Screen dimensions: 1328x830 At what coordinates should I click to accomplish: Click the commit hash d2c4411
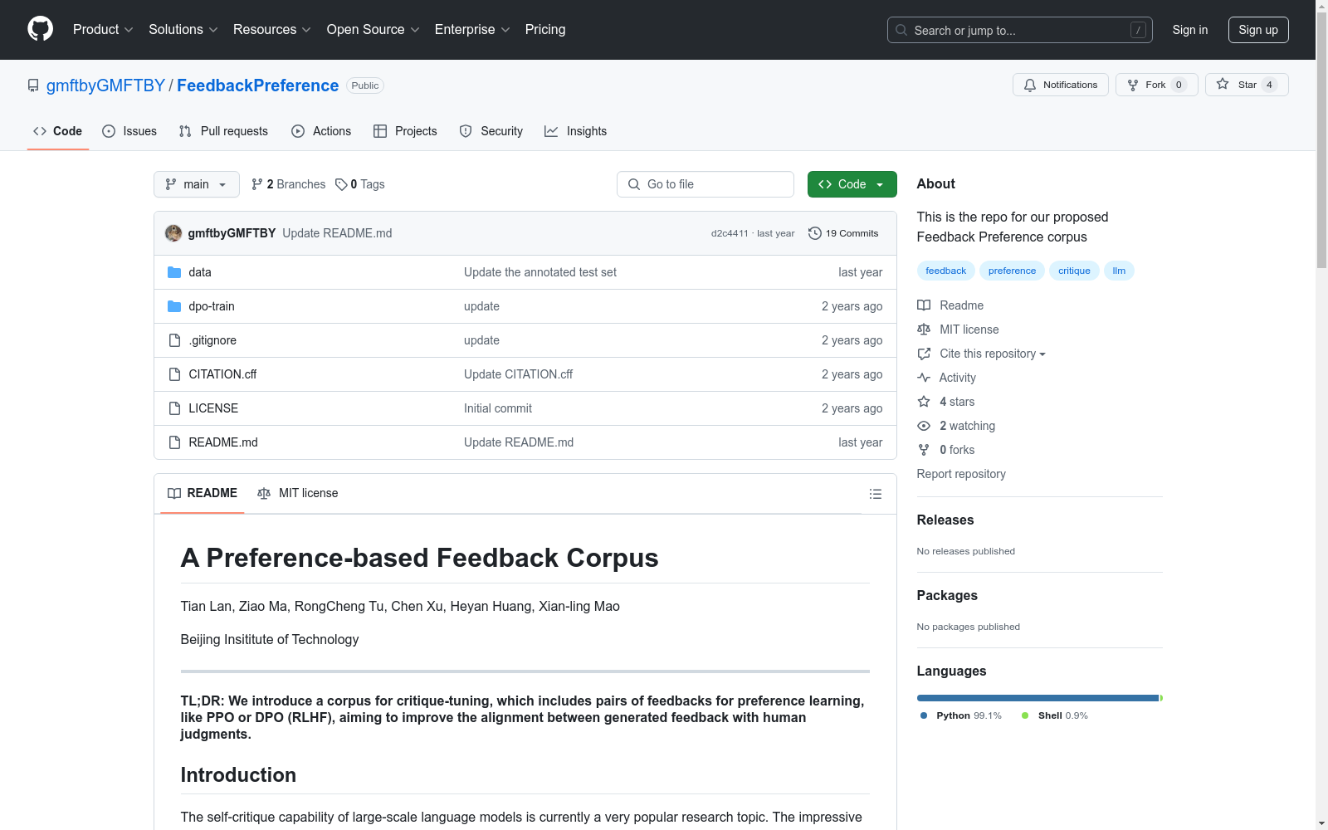(x=730, y=233)
